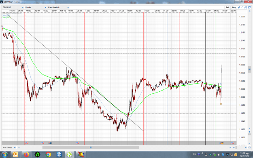The height and width of the screenshot is (158, 253).
Task: Click the Sell button
Action: [227, 7]
